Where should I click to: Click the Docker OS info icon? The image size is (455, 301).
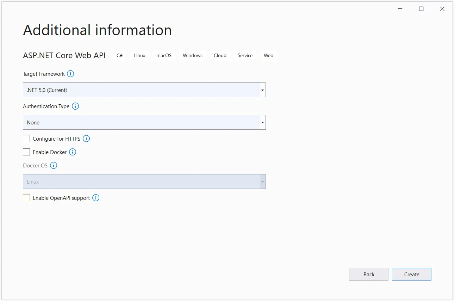(x=54, y=165)
